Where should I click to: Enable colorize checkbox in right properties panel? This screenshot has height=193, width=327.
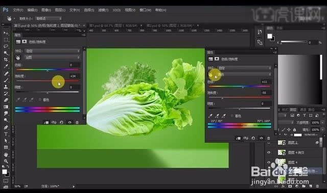[x=232, y=116]
